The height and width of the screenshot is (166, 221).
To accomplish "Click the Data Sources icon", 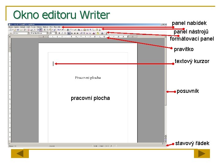I will coord(87,30).
